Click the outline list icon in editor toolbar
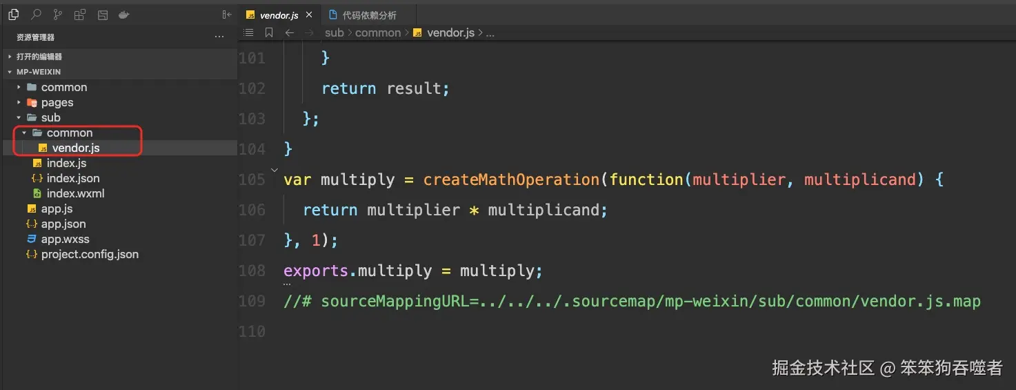The image size is (1016, 390). 249,32
